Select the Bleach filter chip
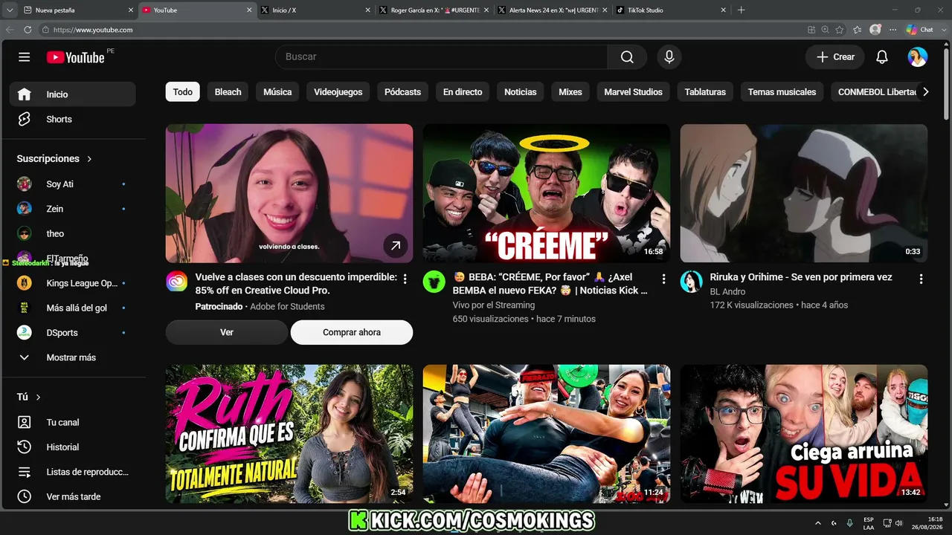952x535 pixels. coord(228,92)
